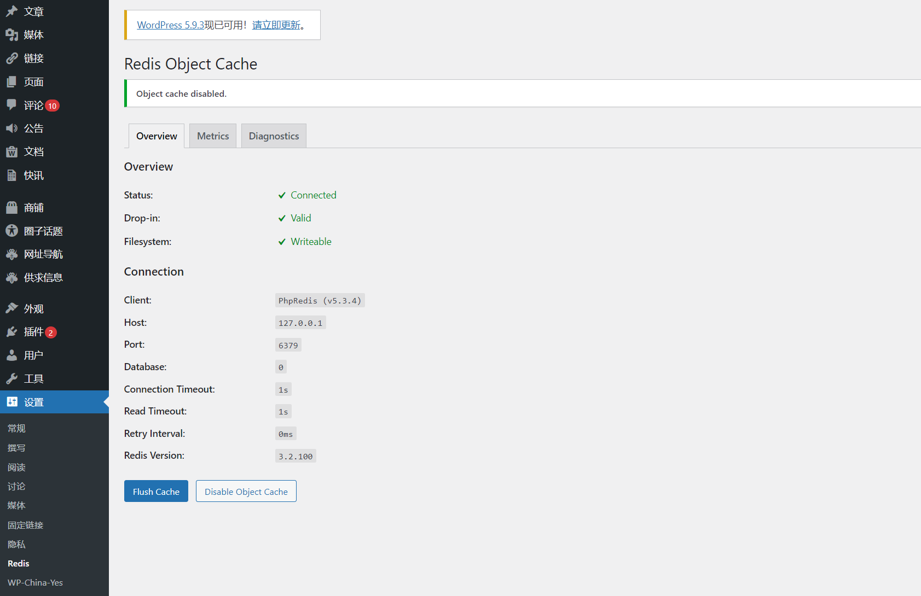Open the 媒体 media library icon
Screen dimensions: 921x596
pos(11,35)
